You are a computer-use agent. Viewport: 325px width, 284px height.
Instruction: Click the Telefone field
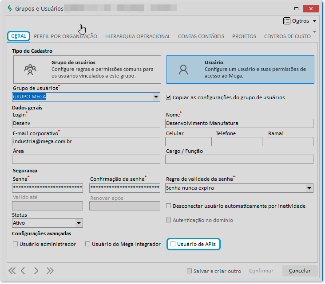[x=239, y=141]
